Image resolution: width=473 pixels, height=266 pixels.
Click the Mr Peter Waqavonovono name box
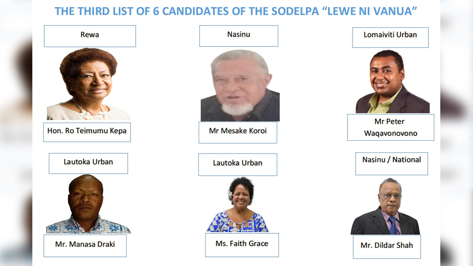(x=390, y=127)
